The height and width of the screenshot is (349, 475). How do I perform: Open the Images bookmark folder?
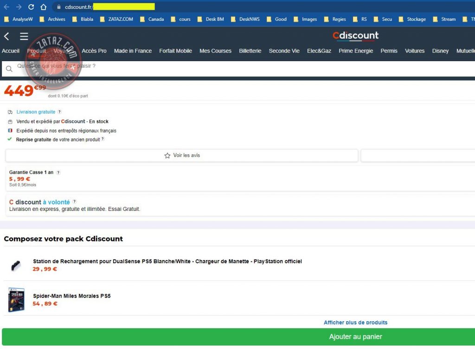pyautogui.click(x=305, y=19)
